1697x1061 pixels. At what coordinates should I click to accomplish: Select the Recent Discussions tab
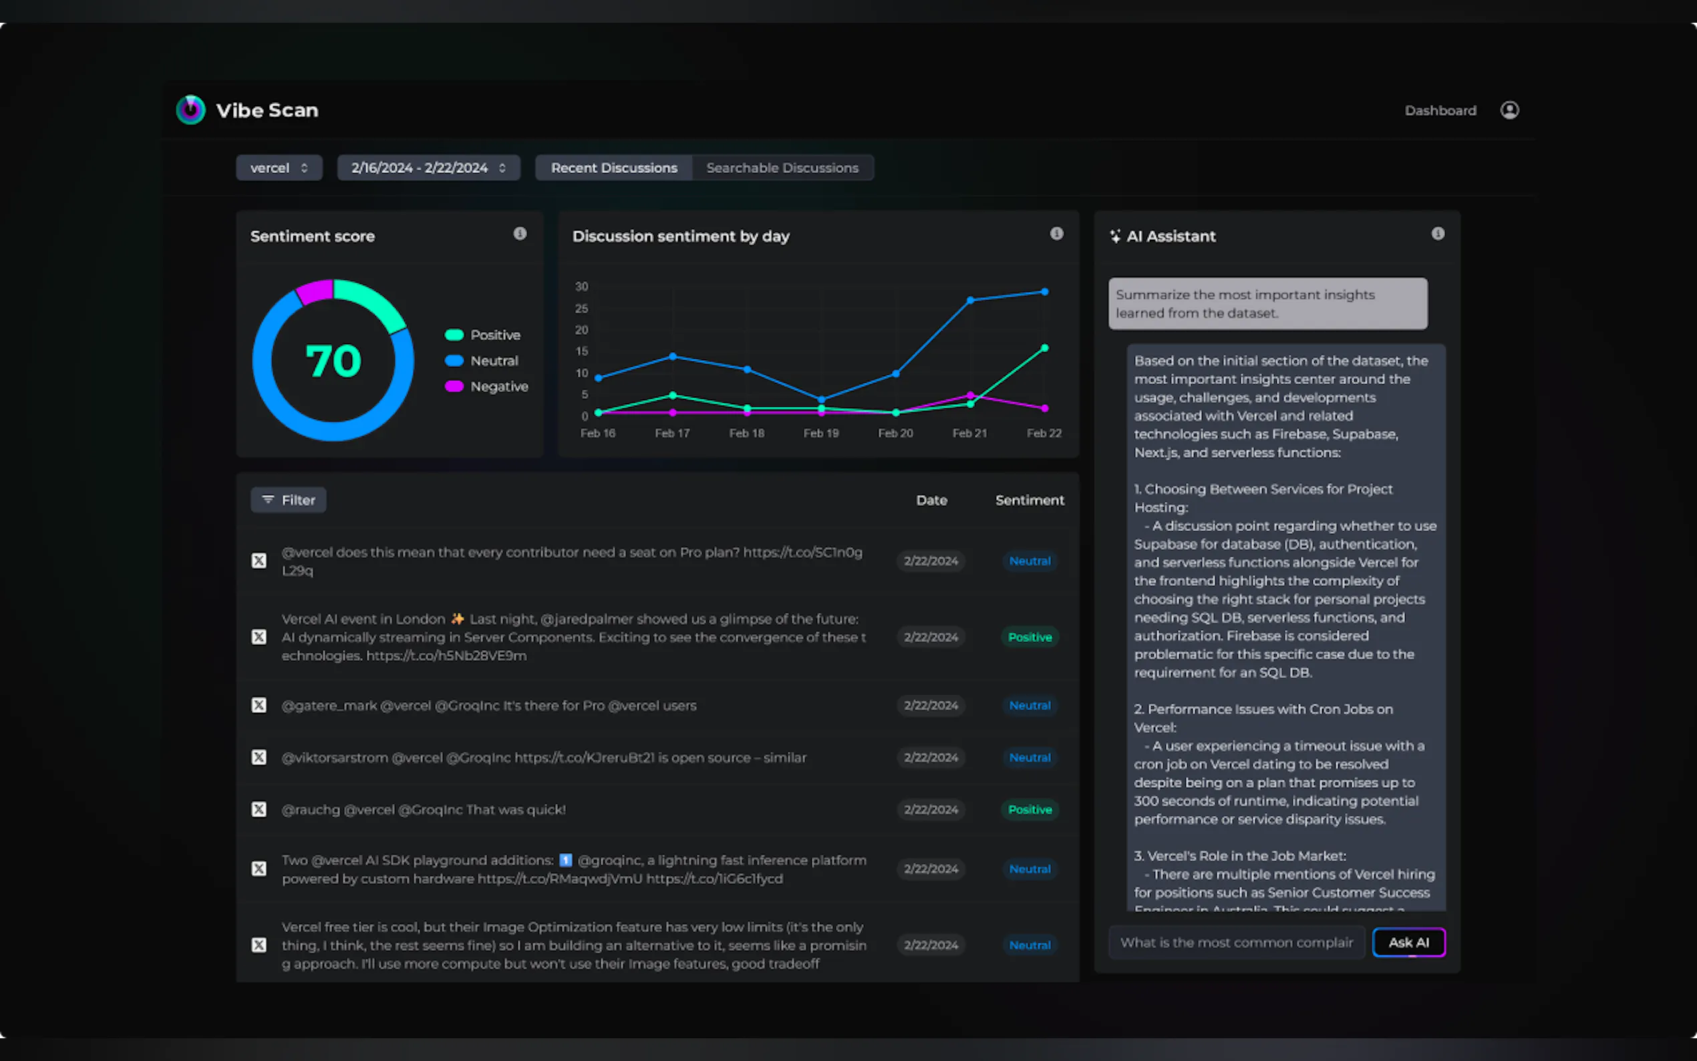[613, 168]
